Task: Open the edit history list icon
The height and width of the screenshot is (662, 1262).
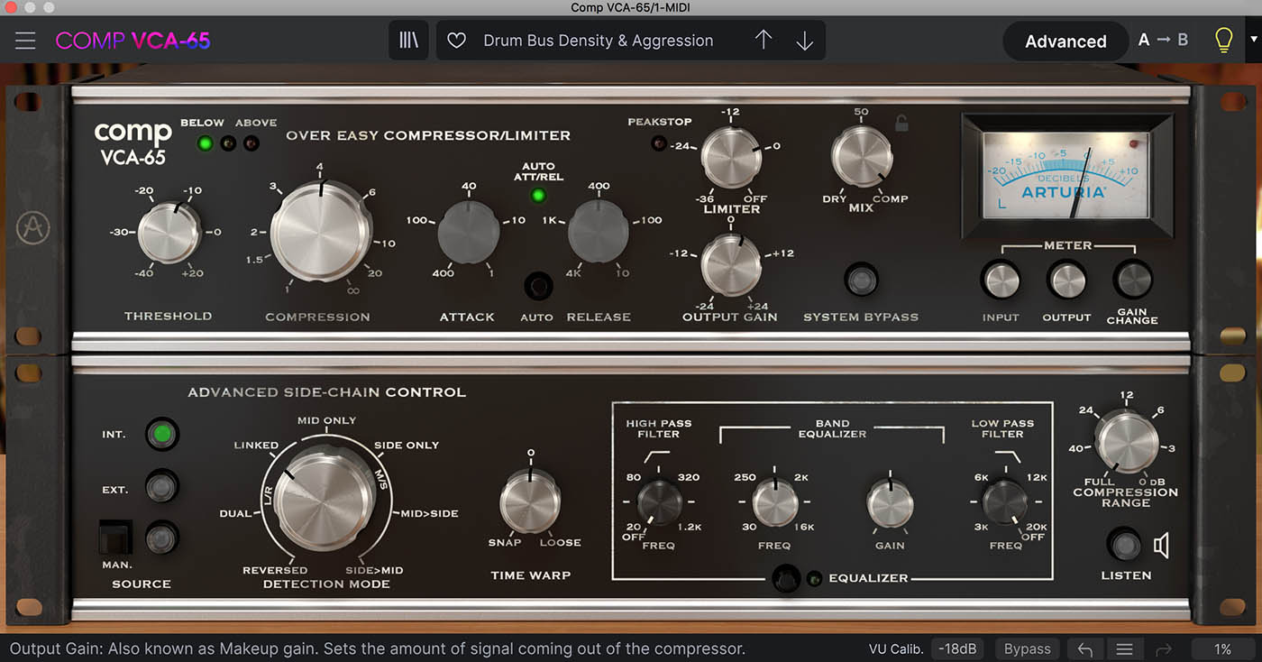Action: (x=1124, y=648)
